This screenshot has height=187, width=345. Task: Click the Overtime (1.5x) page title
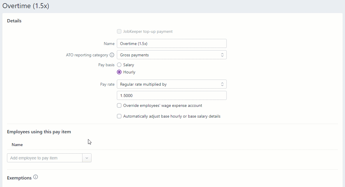(26, 6)
